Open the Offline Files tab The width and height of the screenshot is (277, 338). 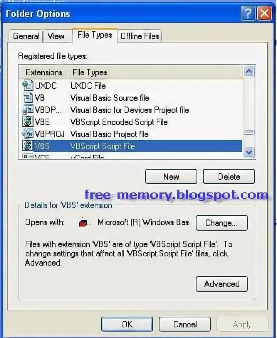140,36
